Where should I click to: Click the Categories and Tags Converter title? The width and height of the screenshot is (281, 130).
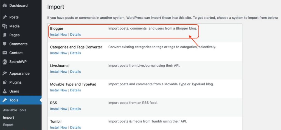pyautogui.click(x=76, y=47)
